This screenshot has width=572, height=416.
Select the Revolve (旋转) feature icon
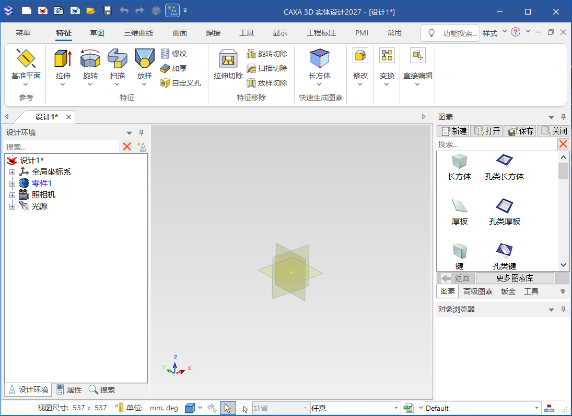90,58
